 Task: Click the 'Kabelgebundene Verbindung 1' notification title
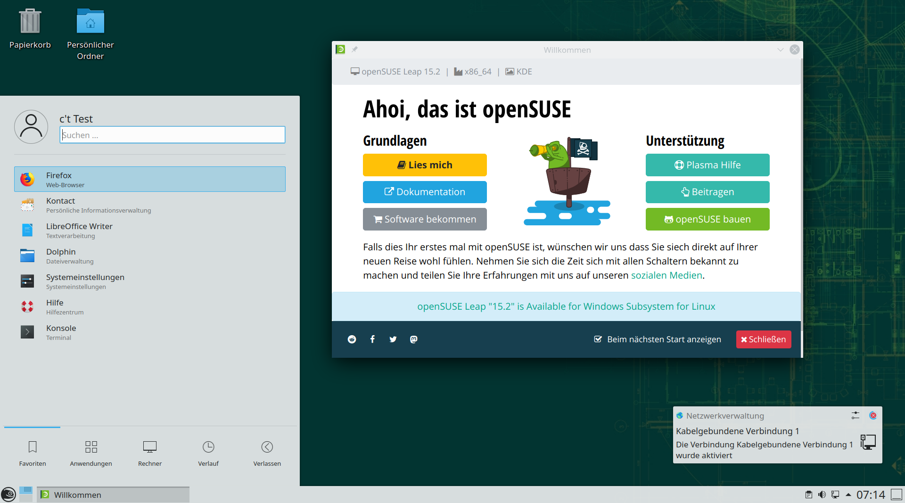tap(737, 431)
